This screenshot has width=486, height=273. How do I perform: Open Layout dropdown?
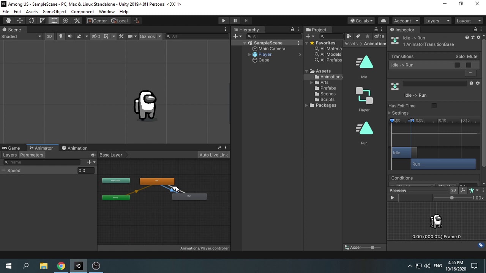tap(469, 21)
